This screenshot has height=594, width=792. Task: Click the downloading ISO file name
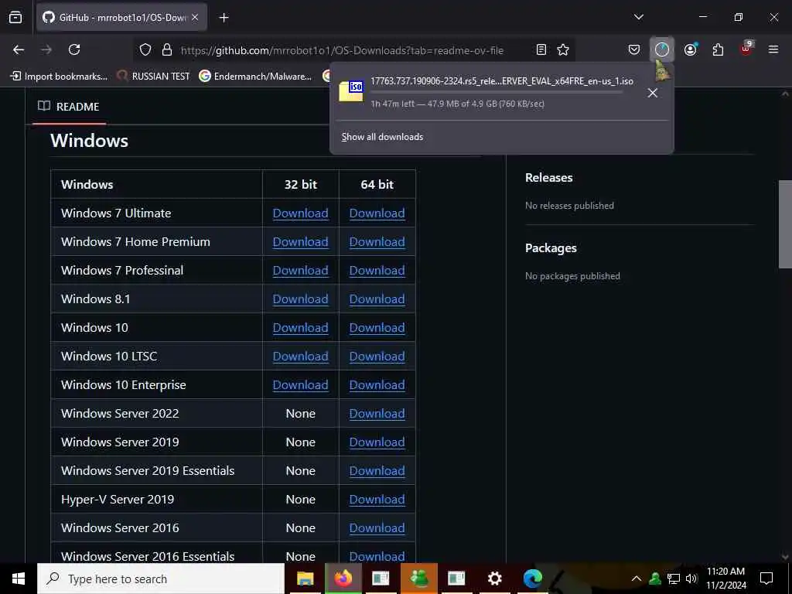tap(501, 80)
